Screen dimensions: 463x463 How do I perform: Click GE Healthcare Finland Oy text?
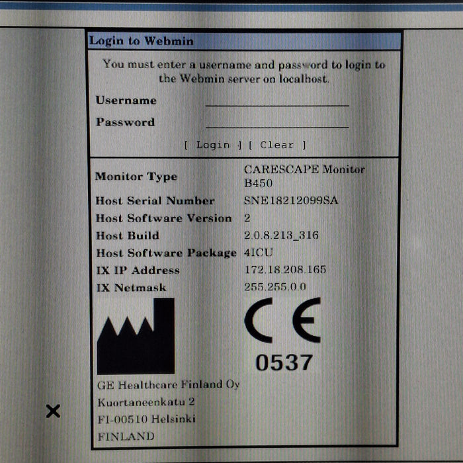(168, 385)
